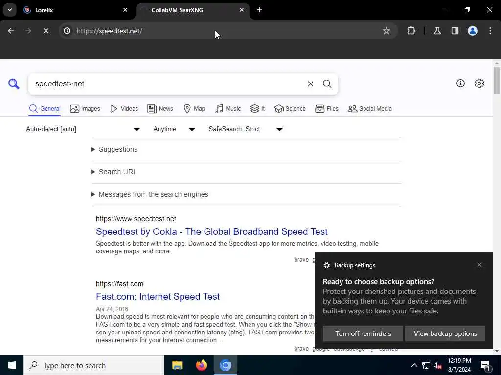Open Chrome three-dot menu
501x375 pixels.
click(x=490, y=31)
